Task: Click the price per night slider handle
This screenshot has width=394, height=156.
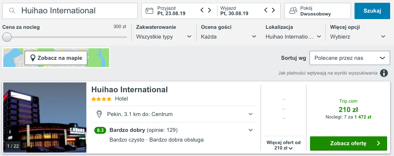Action: coord(7,37)
